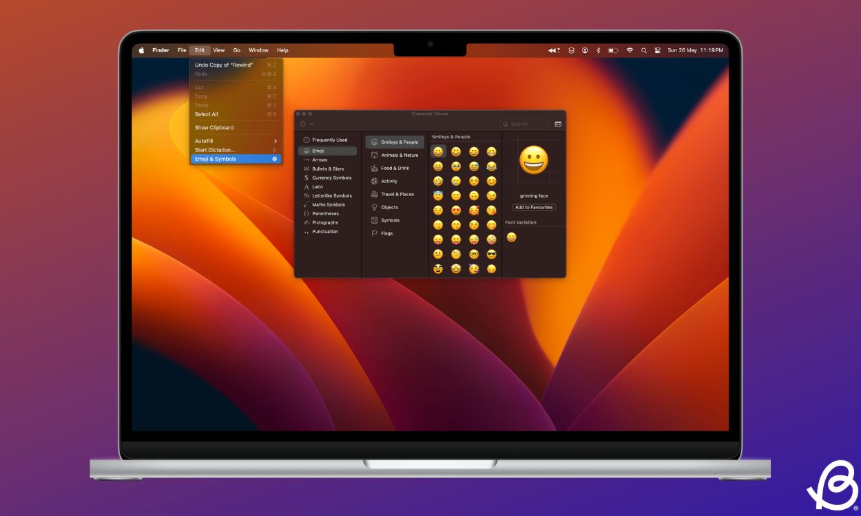Viewport: 861px width, 516px height.
Task: Select the heart eyes emoji
Action: pyautogui.click(x=455, y=211)
